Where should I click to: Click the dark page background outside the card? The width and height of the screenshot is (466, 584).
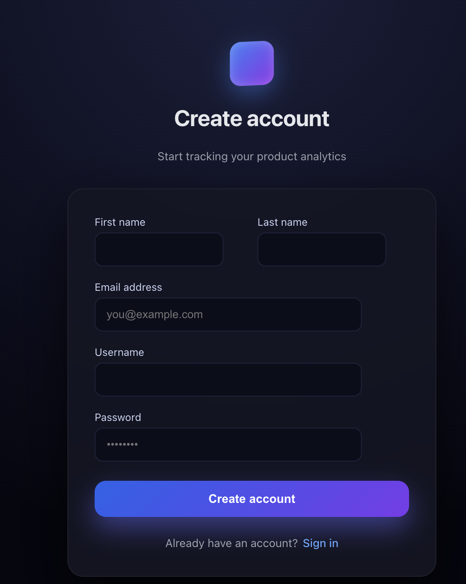click(32, 281)
